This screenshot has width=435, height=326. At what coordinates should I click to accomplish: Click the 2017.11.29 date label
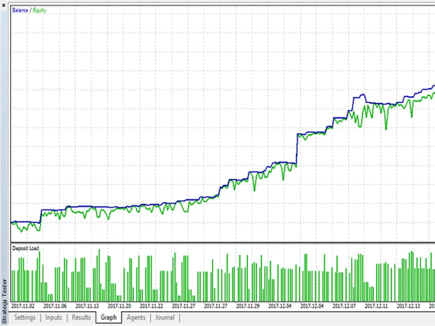(x=248, y=306)
